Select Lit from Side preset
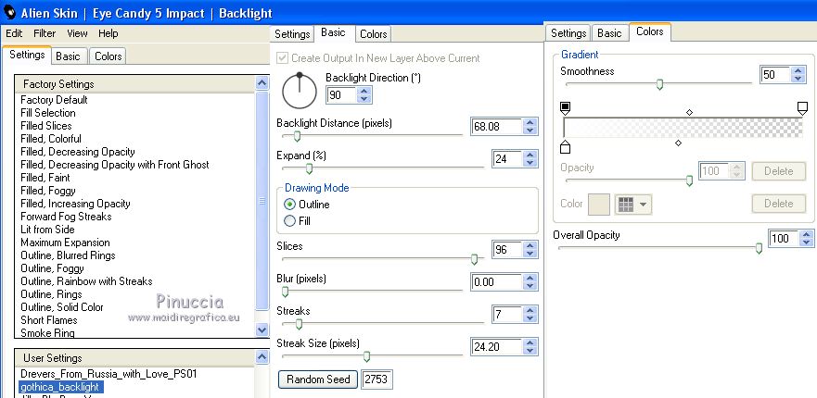817x398 pixels. [x=47, y=230]
